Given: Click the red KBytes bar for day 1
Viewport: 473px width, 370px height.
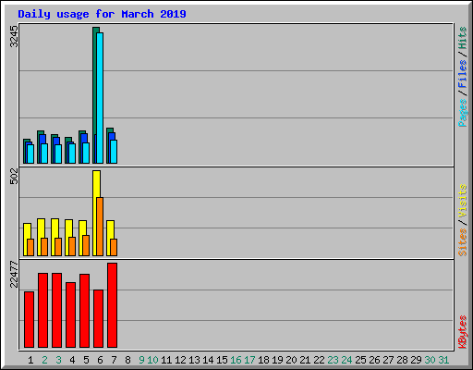Looking at the screenshot, I should click(x=29, y=319).
